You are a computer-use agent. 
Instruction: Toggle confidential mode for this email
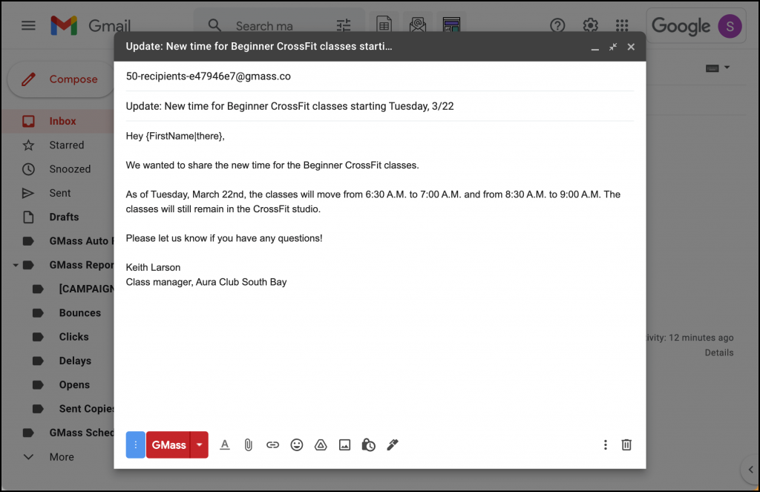tap(369, 445)
